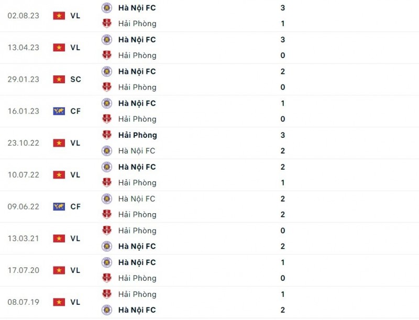Click Vietnam flag next to SC competition

[59, 80]
